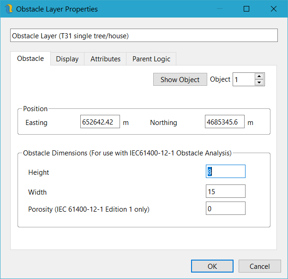Image resolution: width=288 pixels, height=279 pixels.
Task: Confirm changes with the OK button
Action: 212,266
